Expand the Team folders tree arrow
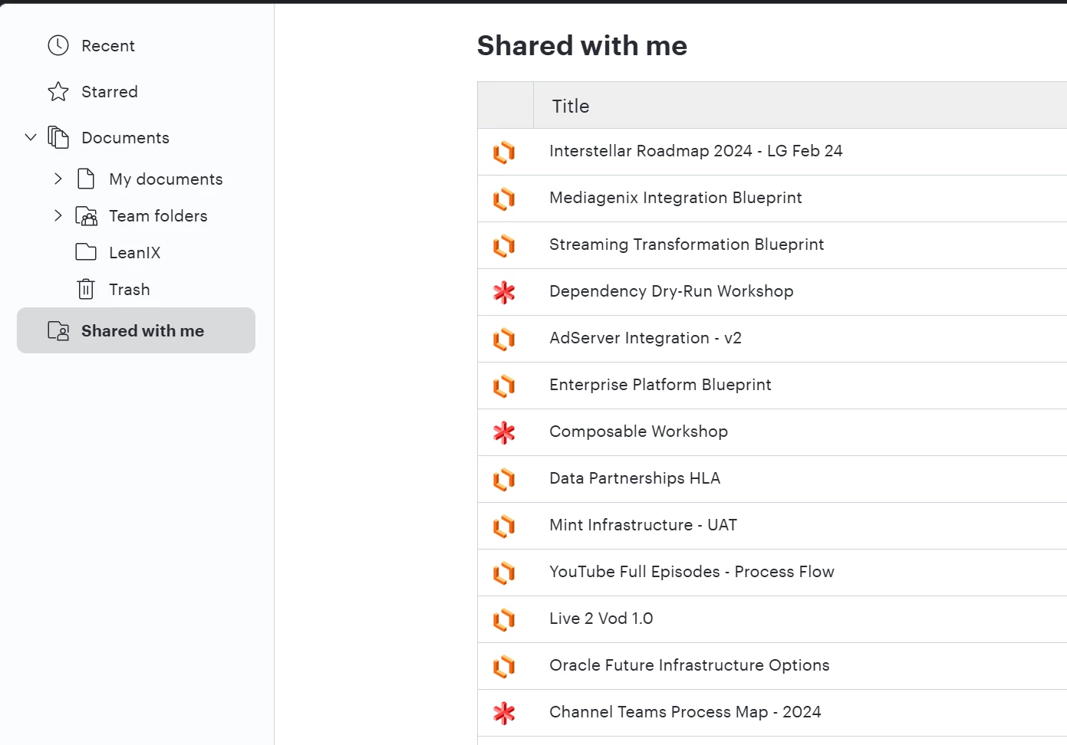This screenshot has height=745, width=1067. [x=58, y=216]
